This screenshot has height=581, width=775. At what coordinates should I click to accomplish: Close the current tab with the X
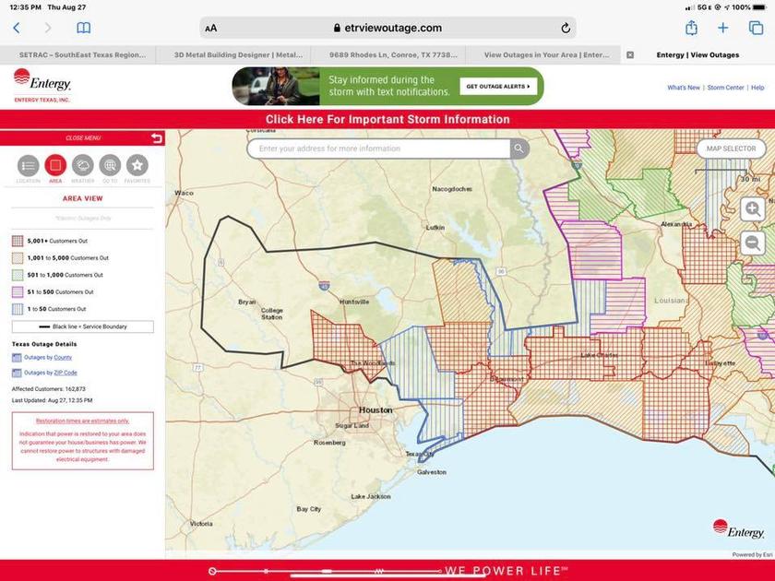pos(630,54)
